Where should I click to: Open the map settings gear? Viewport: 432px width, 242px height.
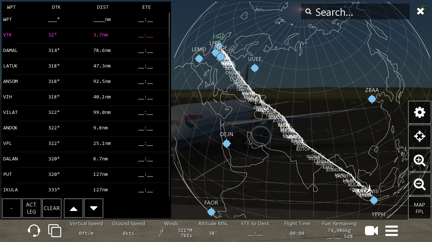coord(420,112)
